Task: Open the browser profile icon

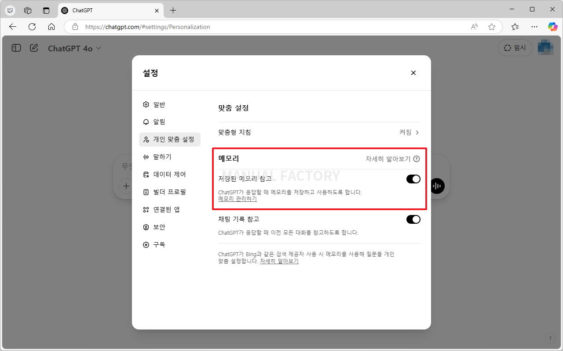Action: tap(10, 11)
